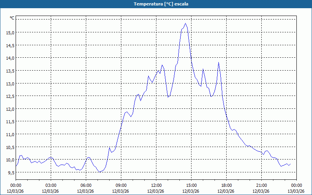The image size is (312, 195).
Task: Click the 15:00 time axis label
Action: pos(191,185)
